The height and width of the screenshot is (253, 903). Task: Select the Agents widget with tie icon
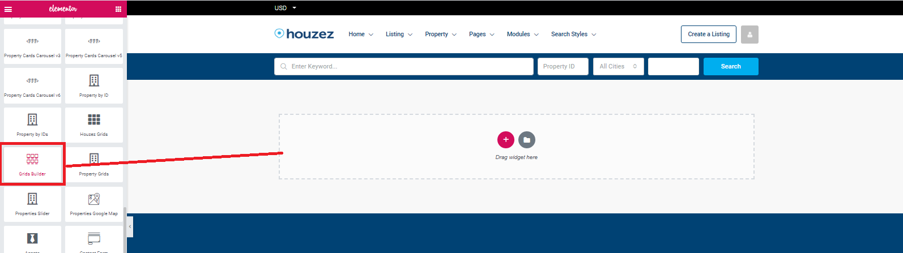[32, 239]
